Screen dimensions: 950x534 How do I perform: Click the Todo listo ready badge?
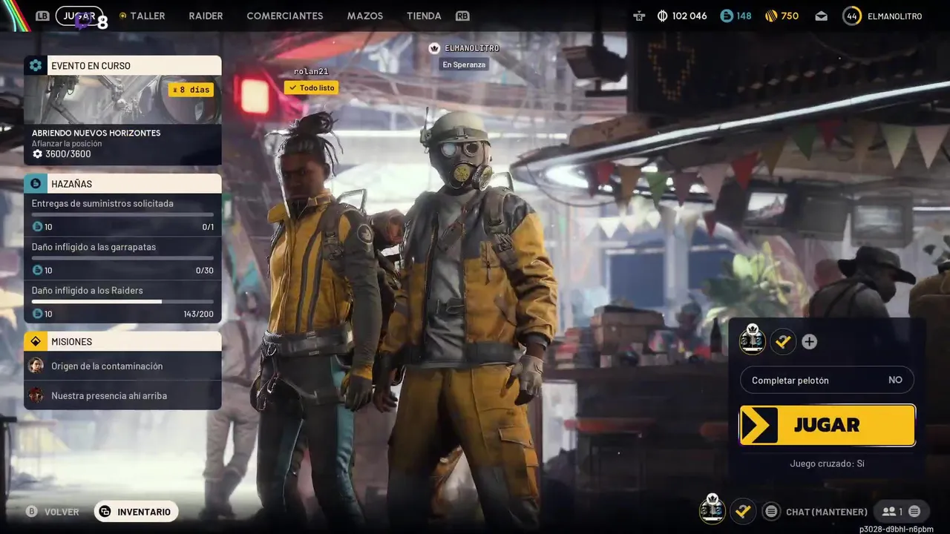pyautogui.click(x=311, y=88)
